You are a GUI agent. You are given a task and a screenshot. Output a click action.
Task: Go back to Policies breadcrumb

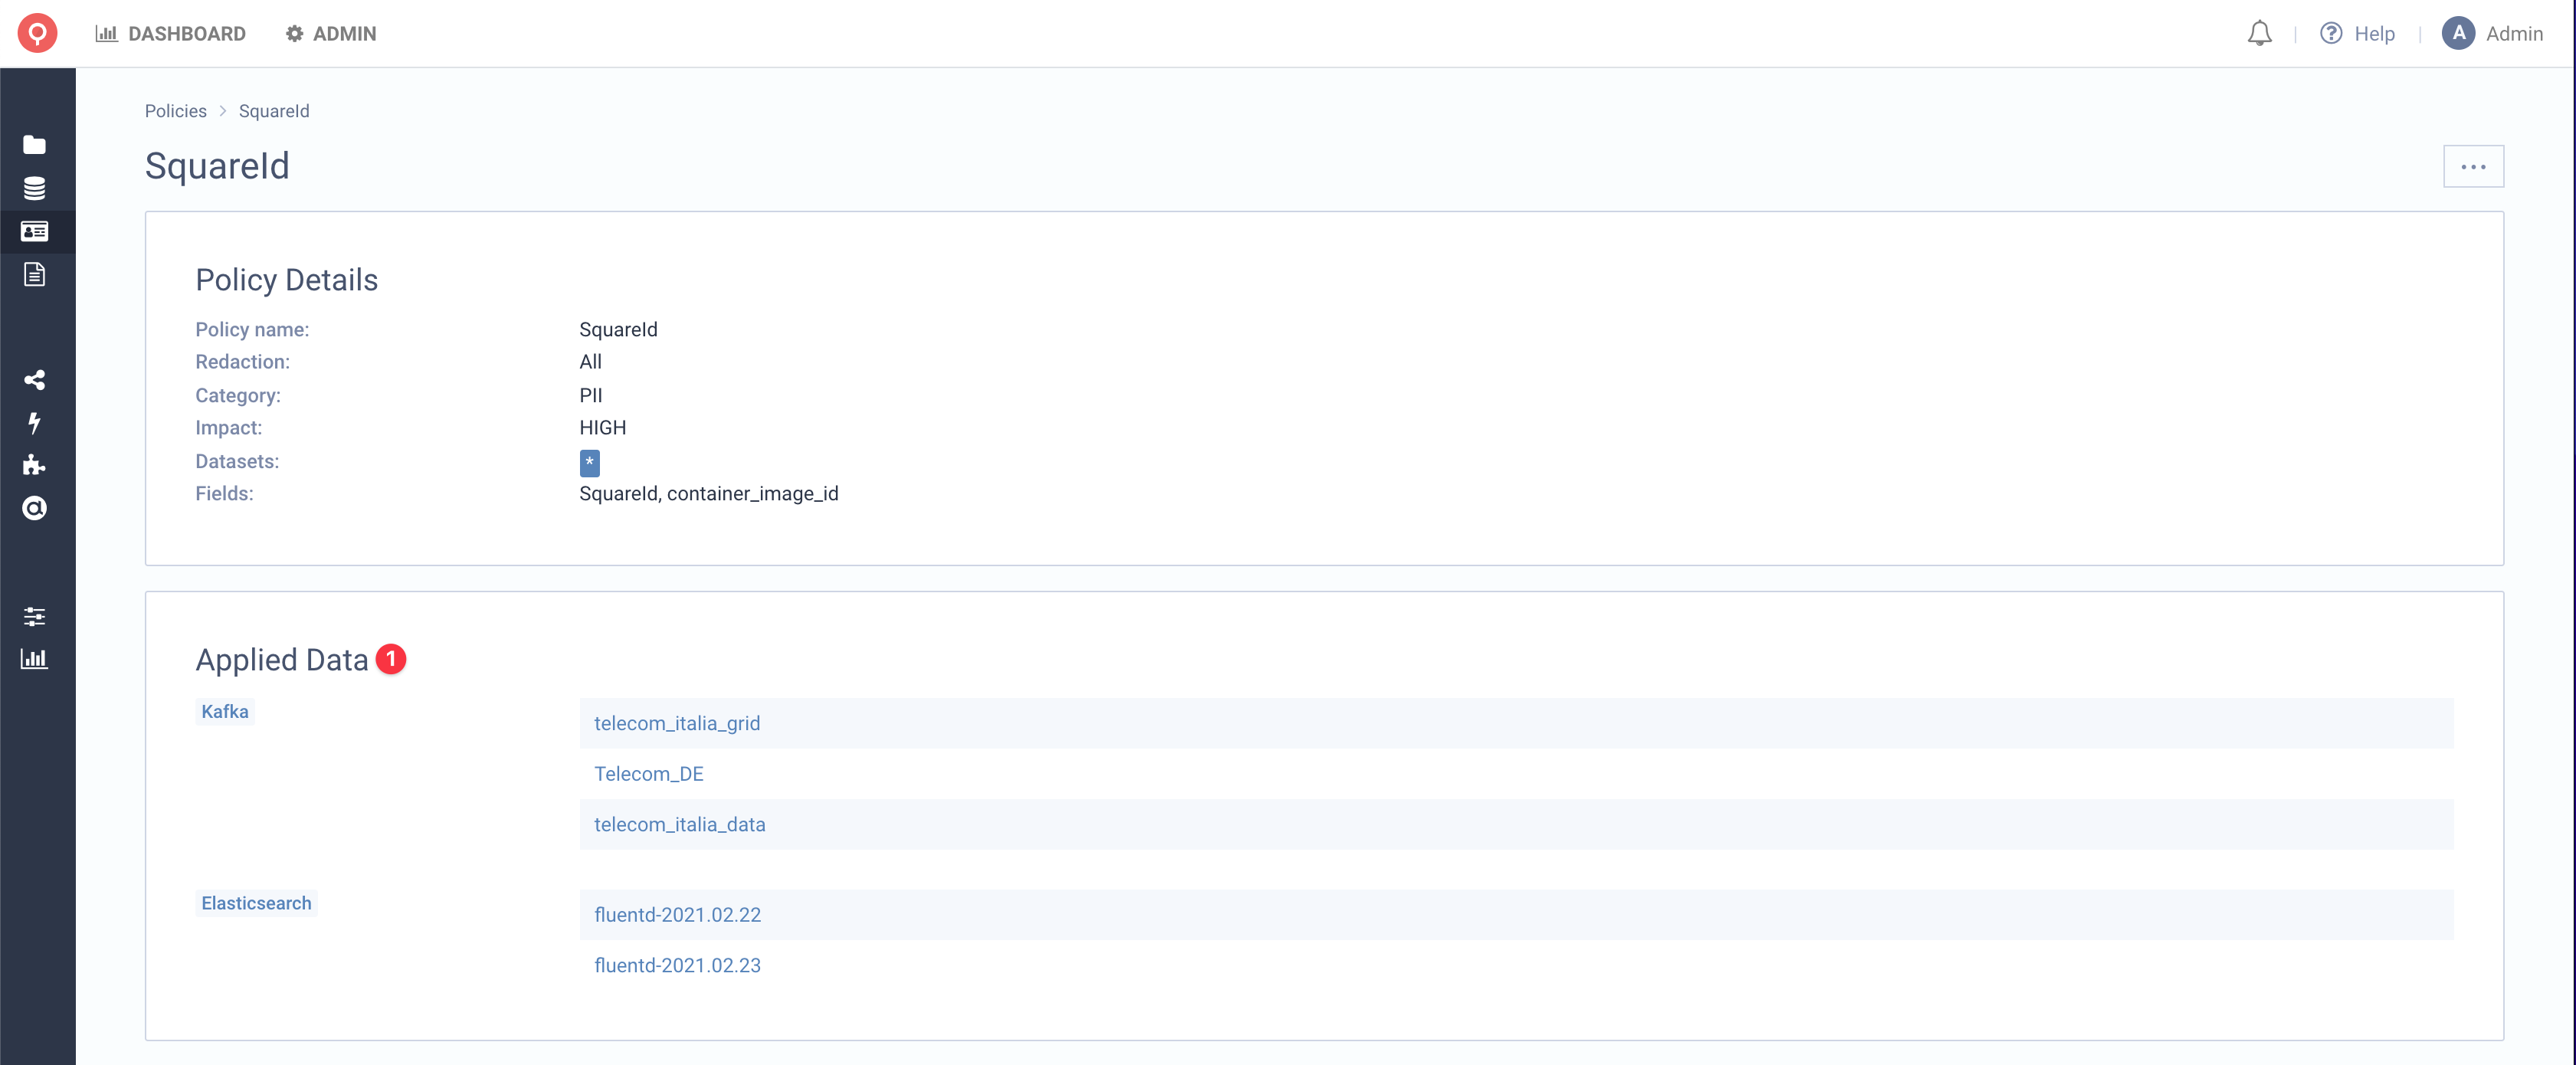(x=176, y=111)
